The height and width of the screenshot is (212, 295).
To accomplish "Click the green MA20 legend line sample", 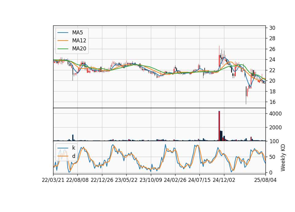I will point(63,49).
